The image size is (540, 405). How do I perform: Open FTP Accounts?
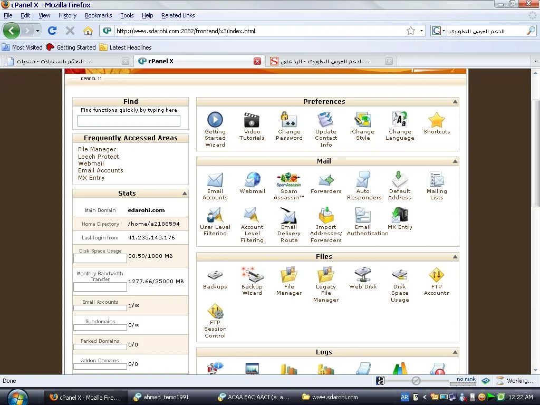pyautogui.click(x=436, y=274)
